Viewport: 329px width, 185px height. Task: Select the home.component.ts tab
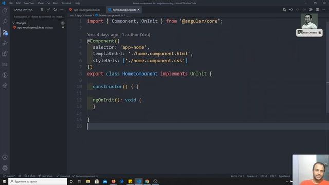(x=124, y=10)
